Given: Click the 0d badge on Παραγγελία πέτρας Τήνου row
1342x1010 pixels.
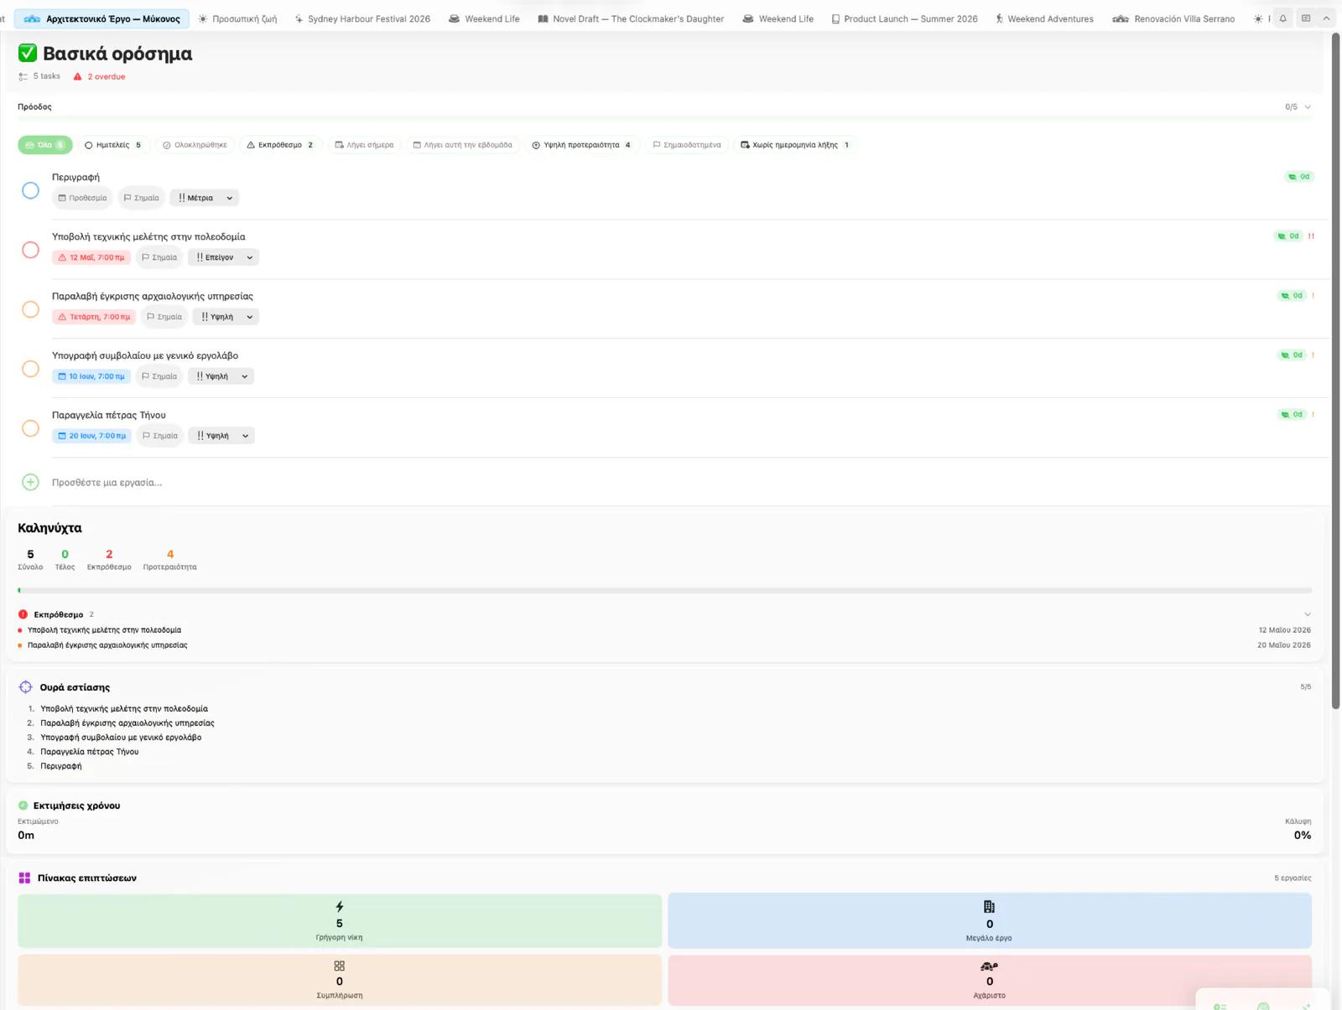Looking at the screenshot, I should click(x=1292, y=415).
